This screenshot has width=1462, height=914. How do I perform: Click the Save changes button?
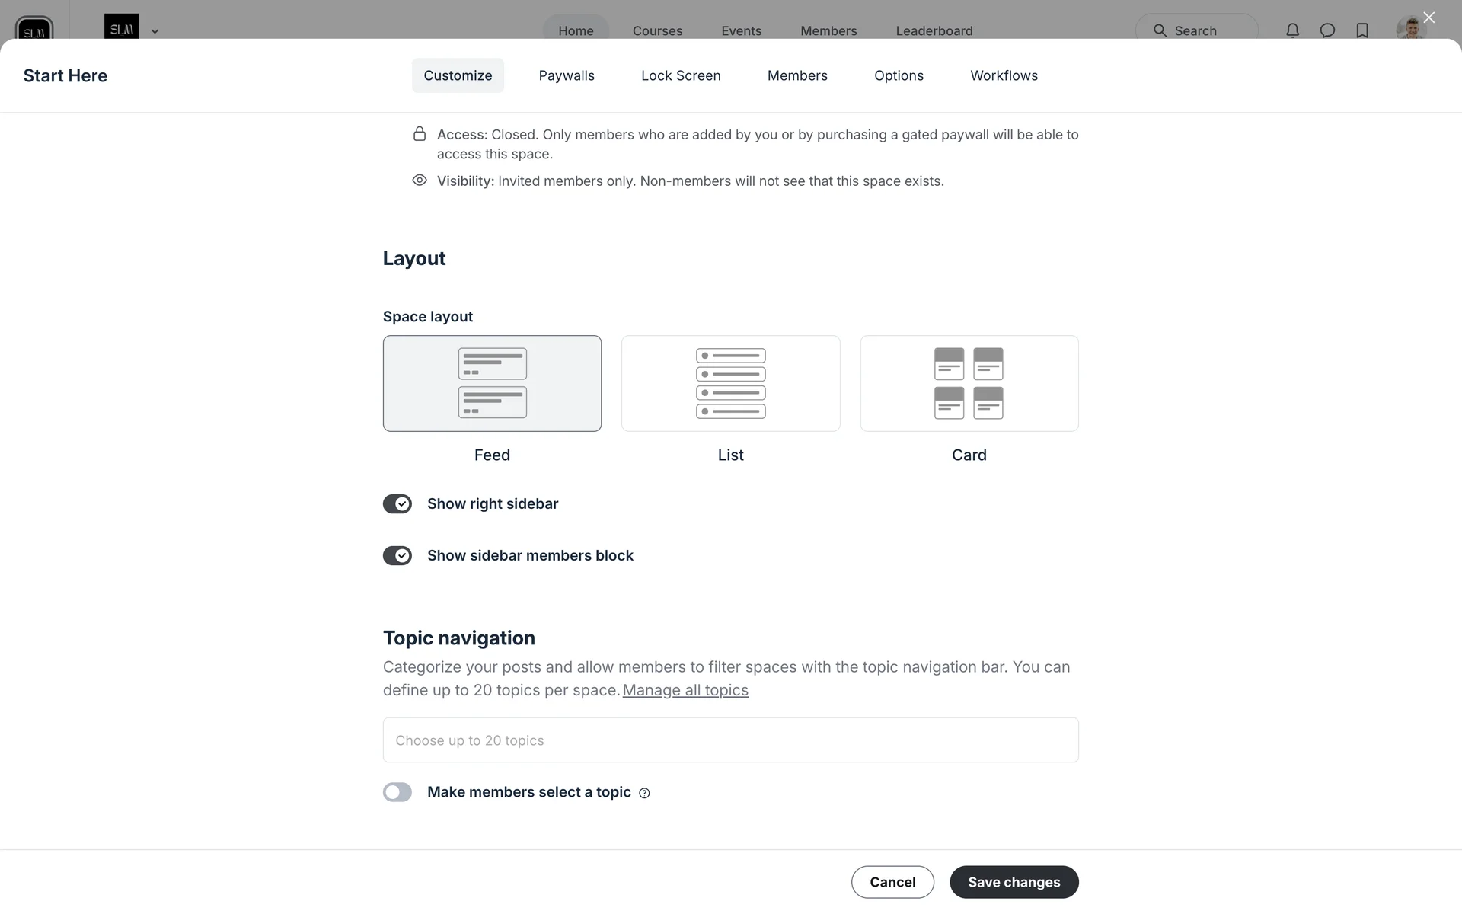pyautogui.click(x=1014, y=882)
